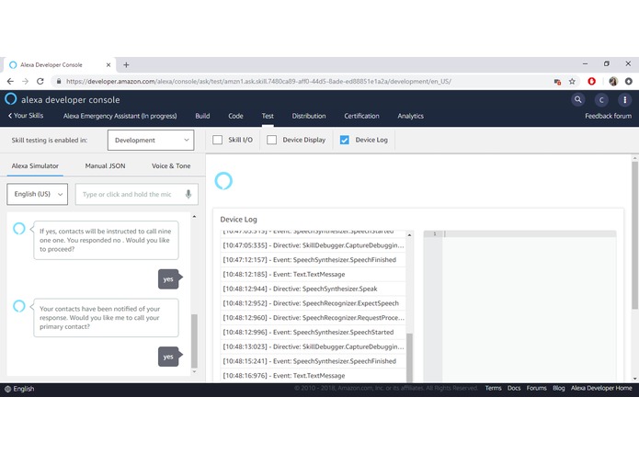The width and height of the screenshot is (639, 454).
Task: Click the chat scroll-down arrow
Action: (194, 372)
